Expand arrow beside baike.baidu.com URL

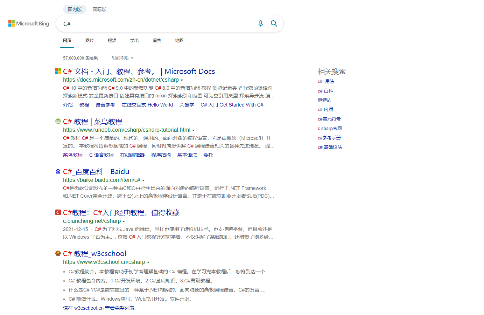pyautogui.click(x=143, y=180)
